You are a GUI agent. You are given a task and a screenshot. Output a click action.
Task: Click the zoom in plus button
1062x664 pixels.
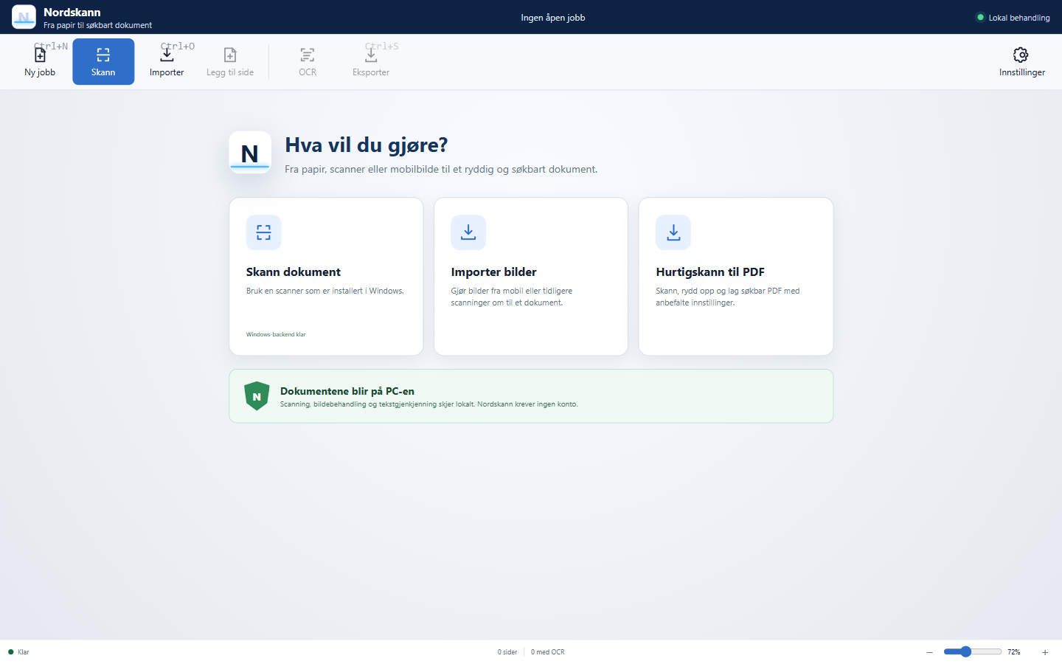(x=1045, y=652)
